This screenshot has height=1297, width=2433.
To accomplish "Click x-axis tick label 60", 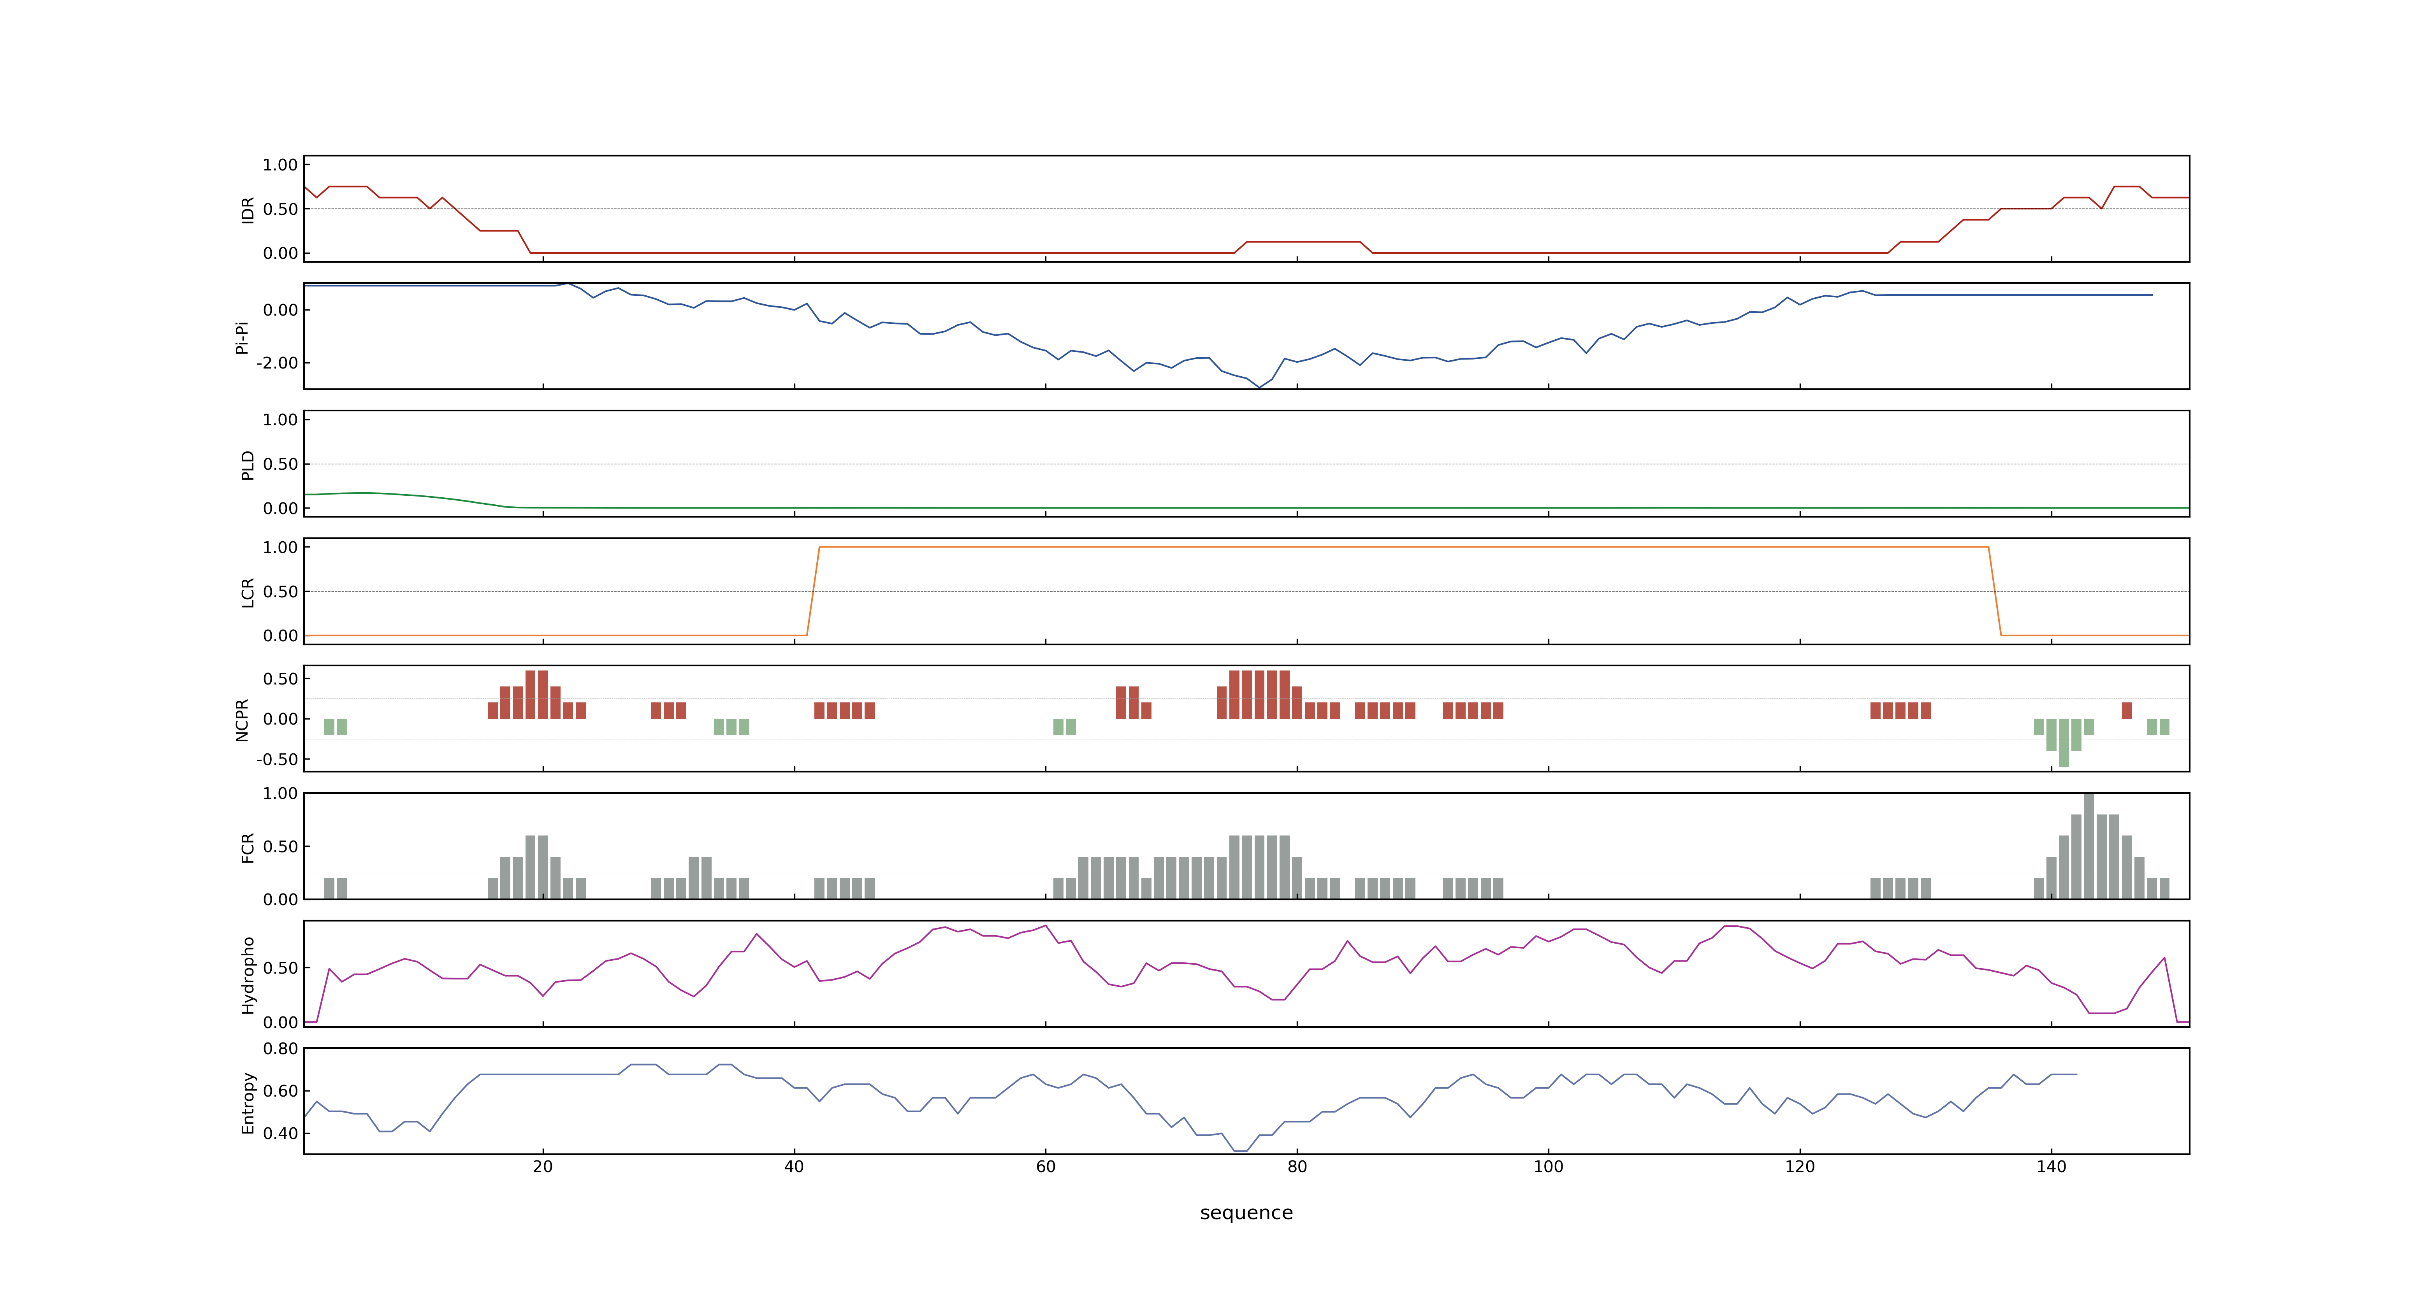I will click(1046, 1167).
